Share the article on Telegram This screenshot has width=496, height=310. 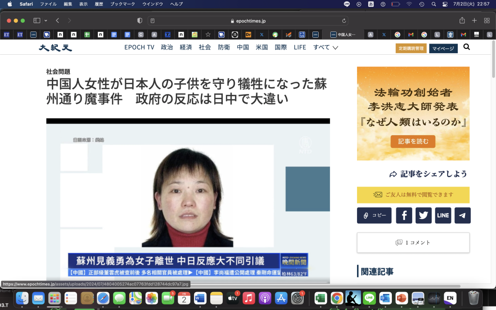(462, 215)
